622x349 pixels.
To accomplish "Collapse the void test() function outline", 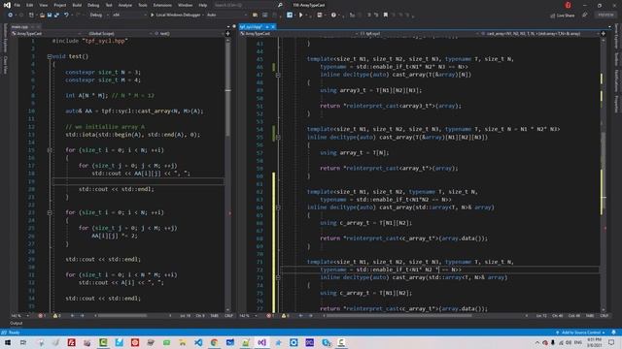I will (50, 56).
